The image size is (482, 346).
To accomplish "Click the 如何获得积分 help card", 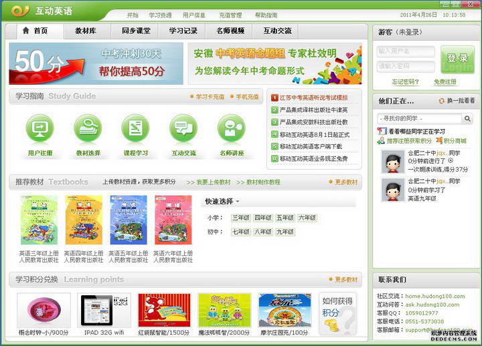I will pos(337,313).
